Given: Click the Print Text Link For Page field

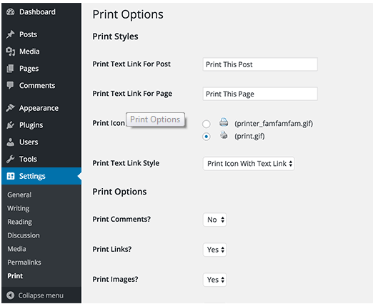Looking at the screenshot, I should point(260,94).
